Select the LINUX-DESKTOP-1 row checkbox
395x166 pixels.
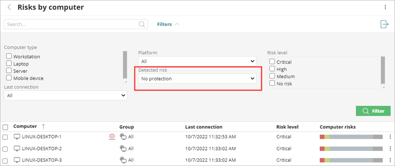[5, 137]
